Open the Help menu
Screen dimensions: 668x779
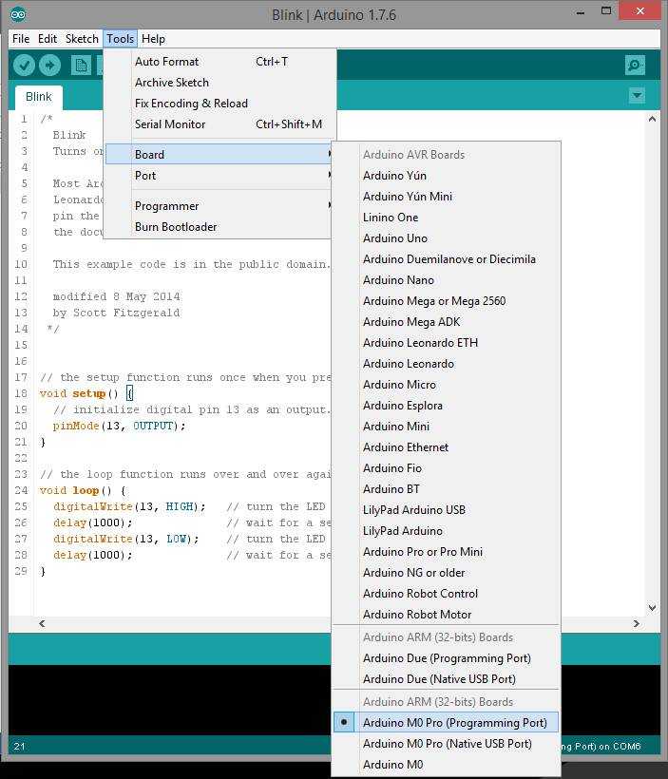[x=153, y=39]
